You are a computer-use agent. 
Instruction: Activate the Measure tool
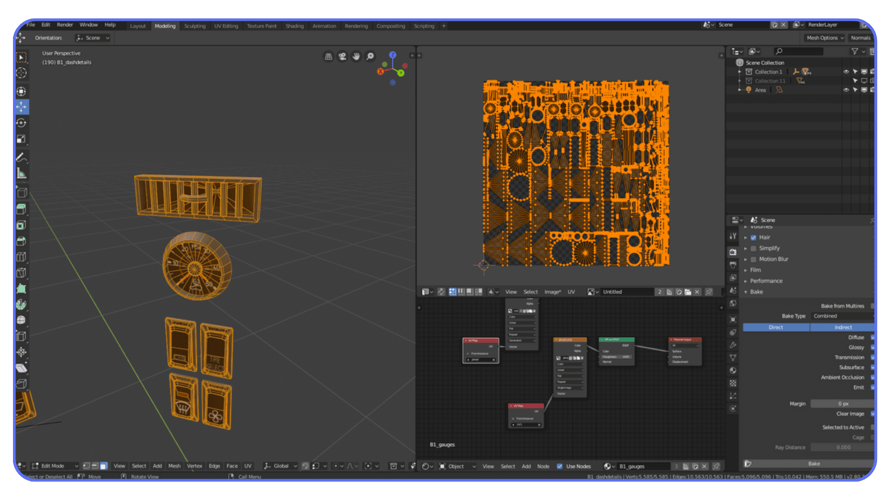[21, 166]
